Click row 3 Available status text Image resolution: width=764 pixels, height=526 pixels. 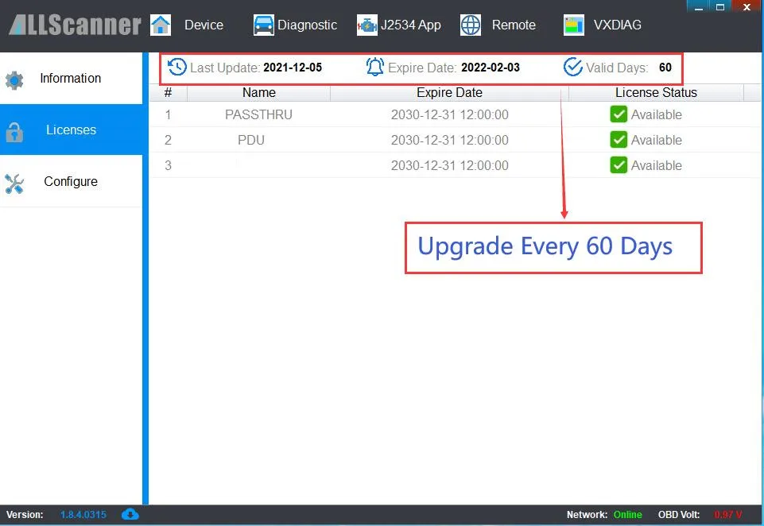[x=657, y=165]
